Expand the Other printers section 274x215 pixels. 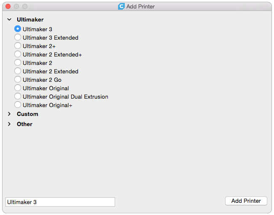pos(9,124)
